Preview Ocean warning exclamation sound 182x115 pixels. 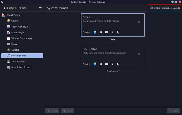click(101, 32)
